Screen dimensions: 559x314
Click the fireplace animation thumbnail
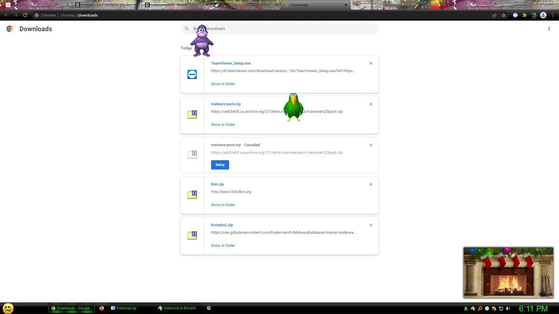508,272
